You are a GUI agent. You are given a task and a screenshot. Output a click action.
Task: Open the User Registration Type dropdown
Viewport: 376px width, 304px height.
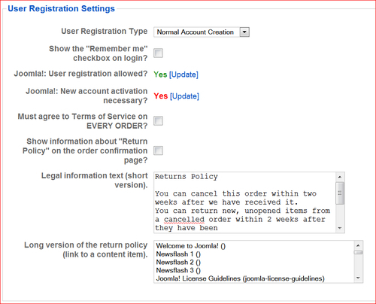[x=202, y=32]
